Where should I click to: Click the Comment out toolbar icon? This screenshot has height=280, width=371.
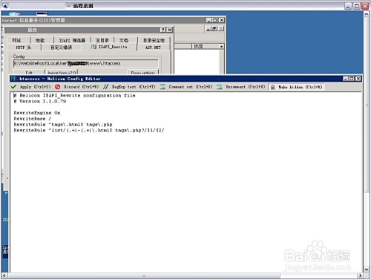click(x=162, y=87)
